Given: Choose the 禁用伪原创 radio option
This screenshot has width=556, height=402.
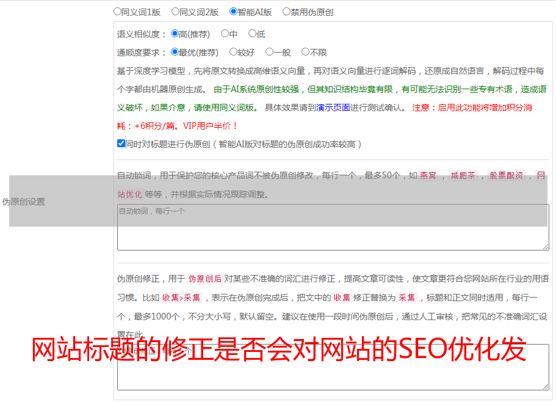Looking at the screenshot, I should tap(286, 12).
